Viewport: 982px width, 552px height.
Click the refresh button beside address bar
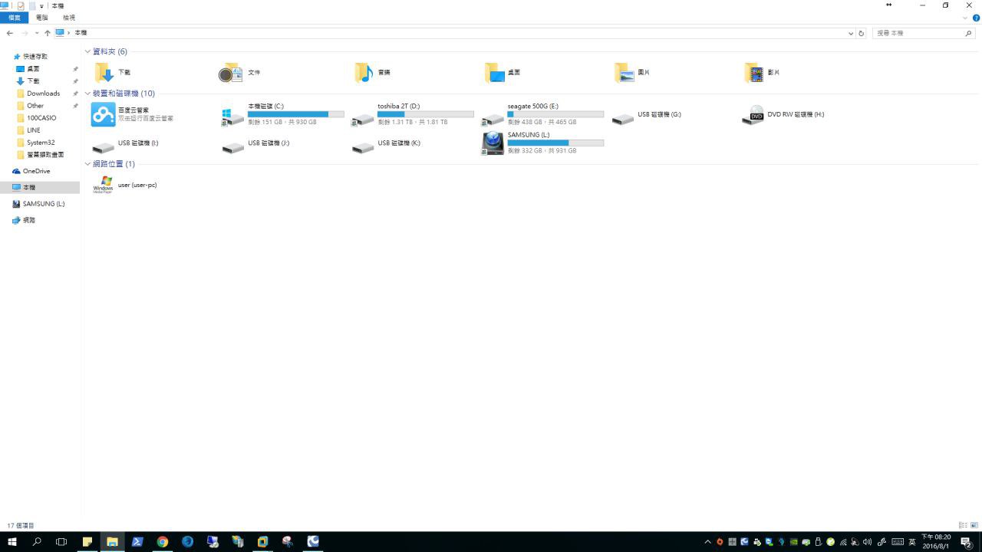[862, 33]
